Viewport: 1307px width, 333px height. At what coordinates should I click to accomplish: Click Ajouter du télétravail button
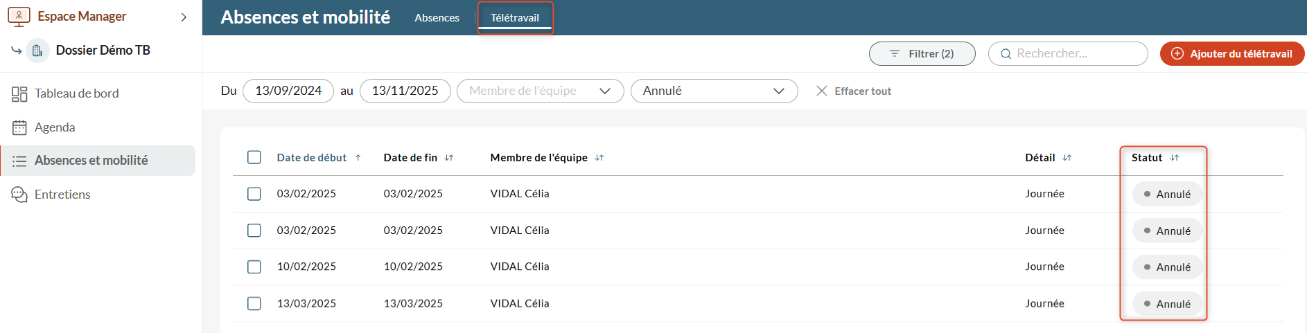click(1232, 53)
